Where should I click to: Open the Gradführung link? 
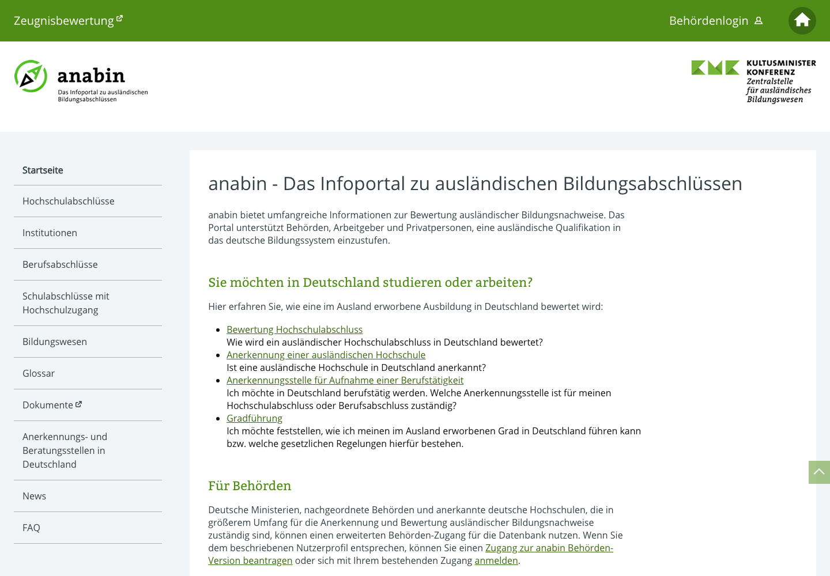point(254,418)
